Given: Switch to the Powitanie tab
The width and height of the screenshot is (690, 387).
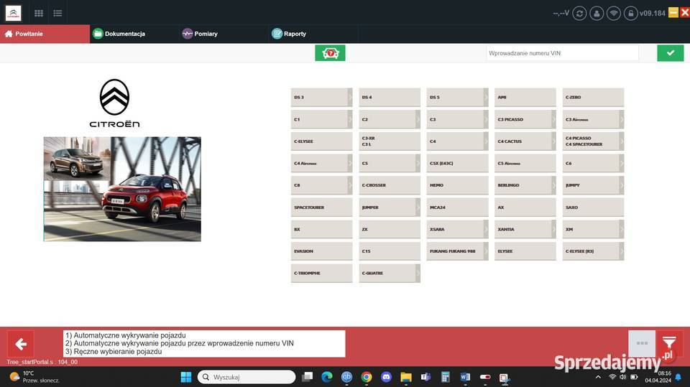Looking at the screenshot, I should click(x=45, y=34).
